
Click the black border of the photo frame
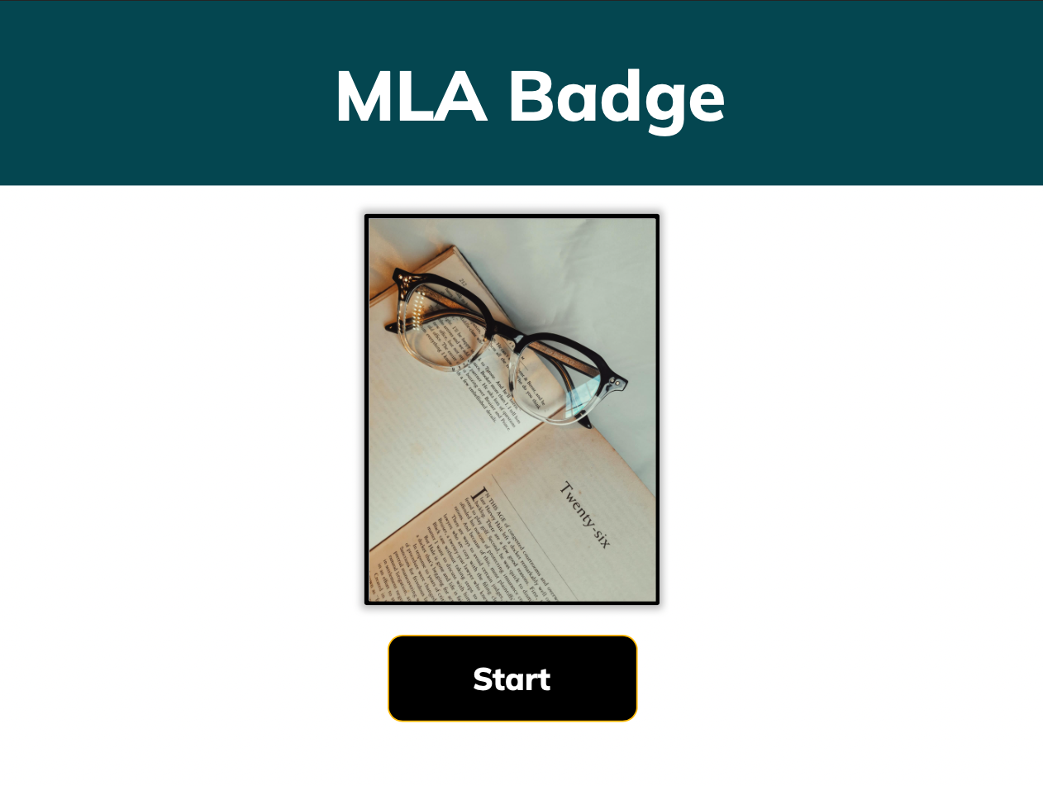coord(366,410)
